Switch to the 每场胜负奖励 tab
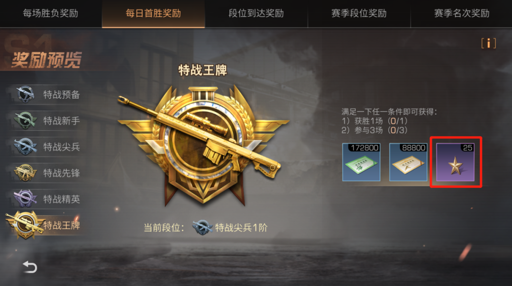This screenshot has height=286, width=512. [51, 13]
